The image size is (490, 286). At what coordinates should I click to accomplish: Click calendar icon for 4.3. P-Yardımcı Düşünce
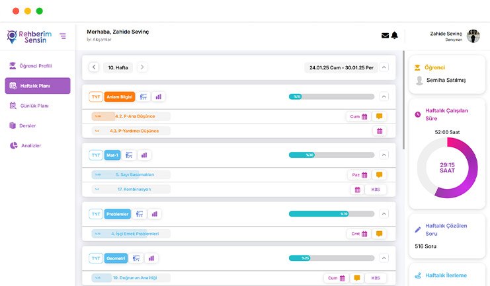coord(380,131)
